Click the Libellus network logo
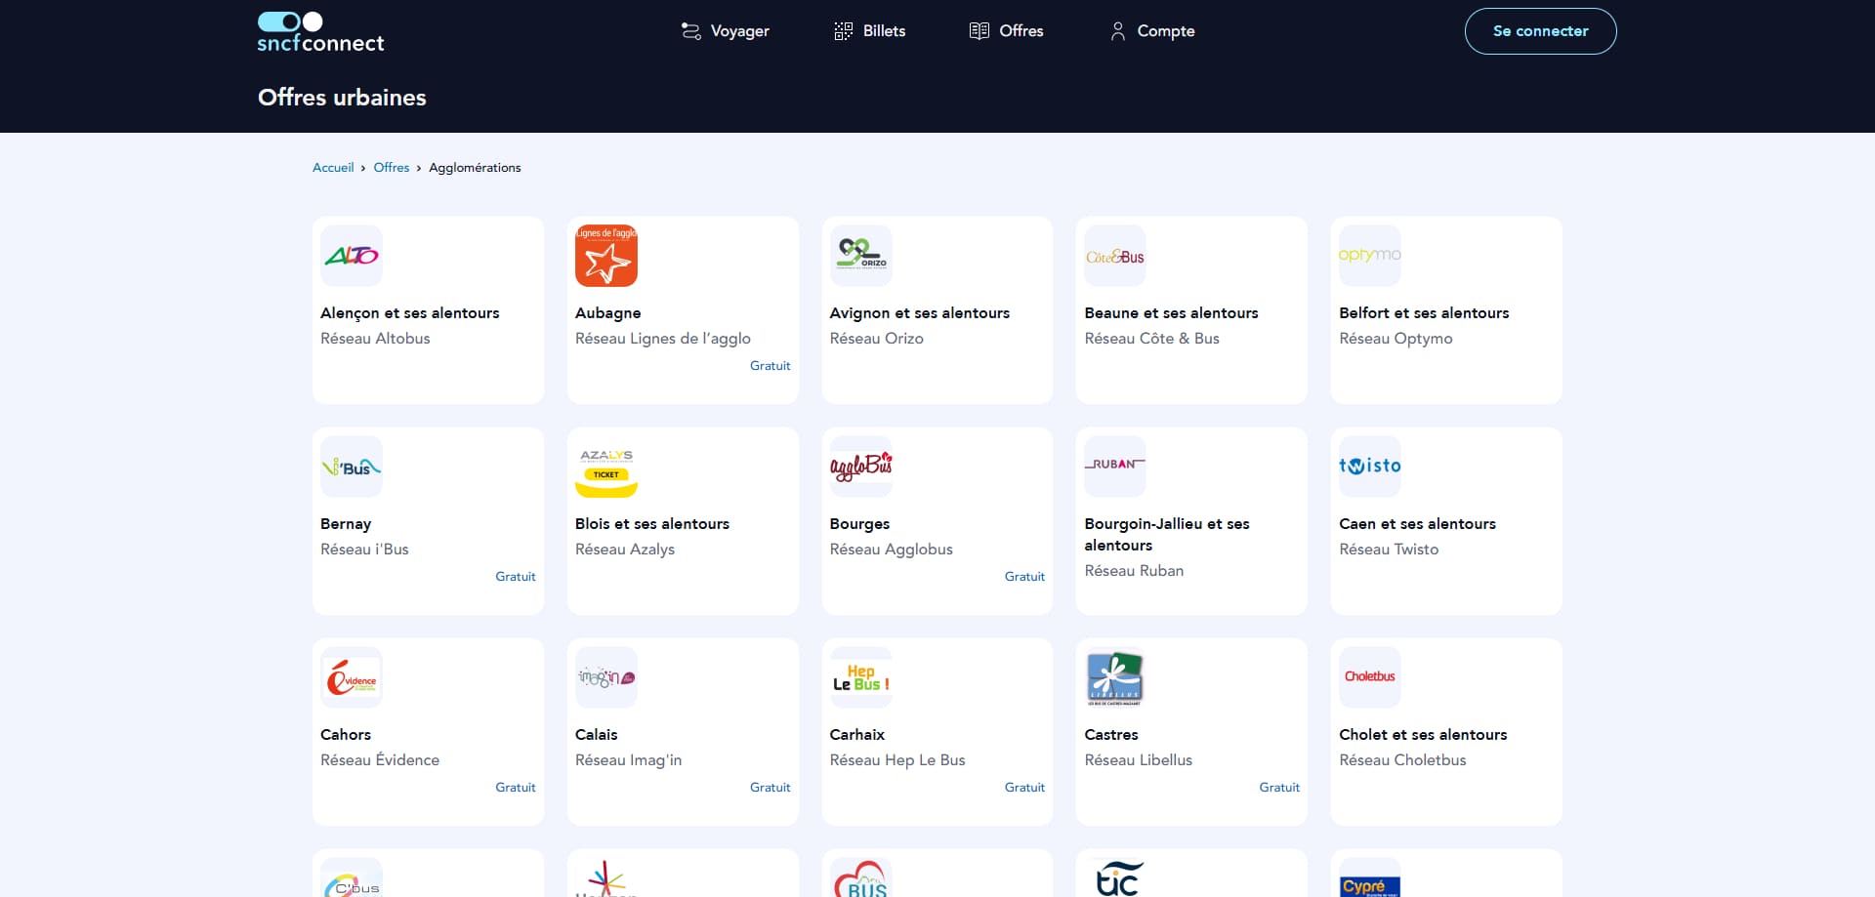1875x897 pixels. pos(1115,677)
